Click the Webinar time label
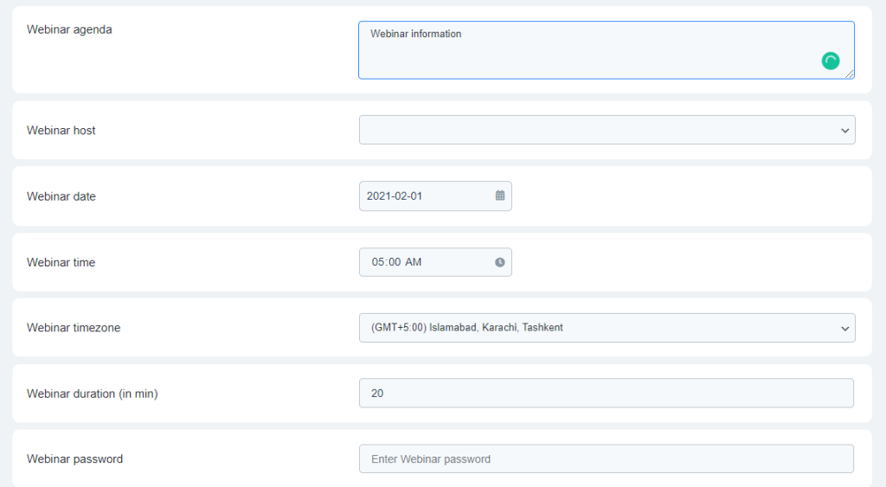 (x=61, y=262)
